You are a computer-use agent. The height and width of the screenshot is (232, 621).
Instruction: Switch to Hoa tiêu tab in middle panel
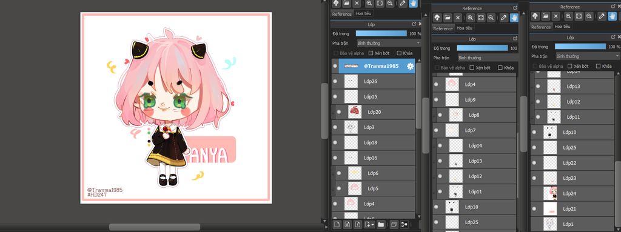coord(464,28)
